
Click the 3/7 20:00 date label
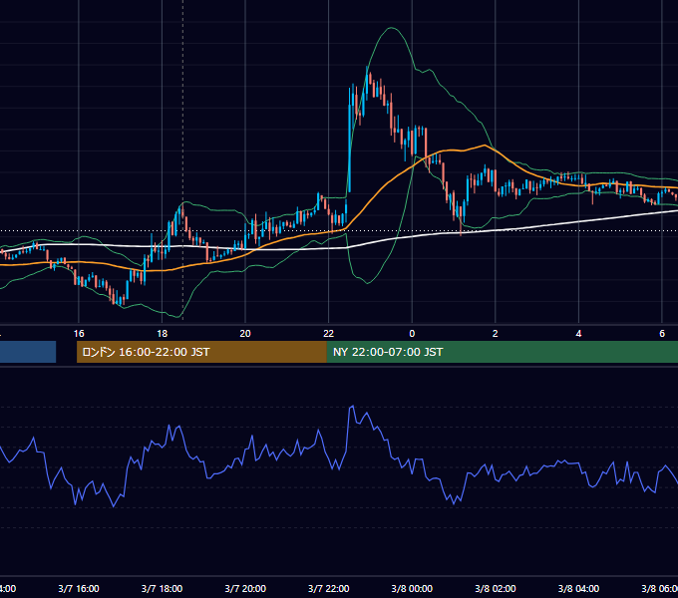pyautogui.click(x=245, y=588)
